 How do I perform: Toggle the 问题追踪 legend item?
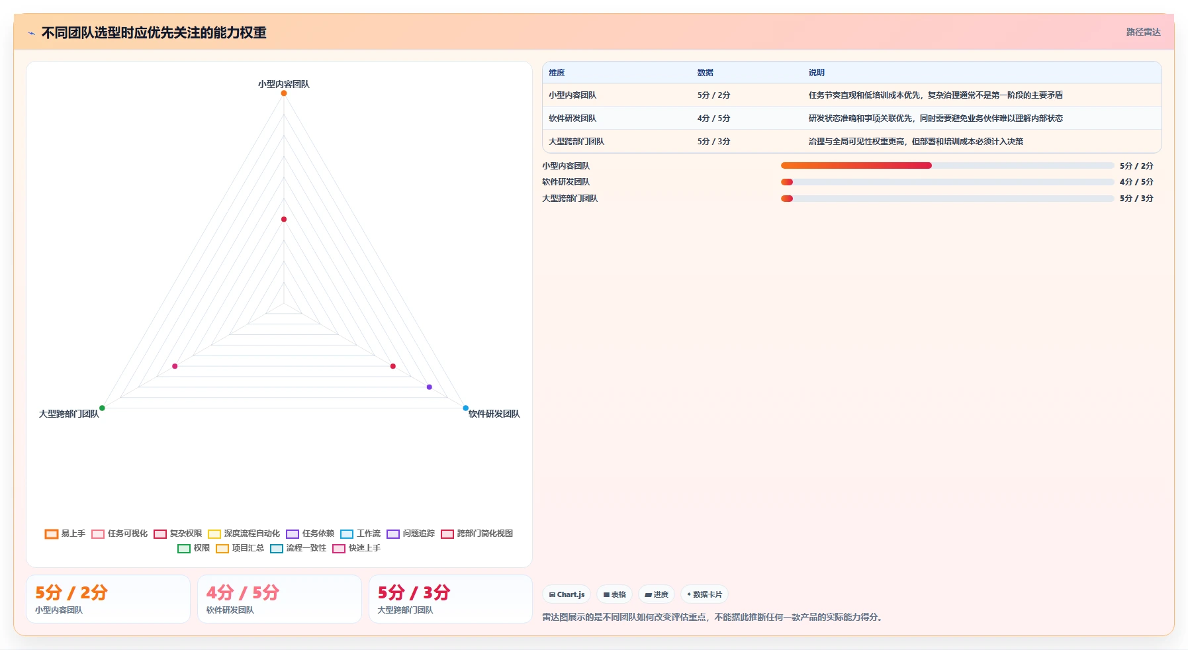410,534
